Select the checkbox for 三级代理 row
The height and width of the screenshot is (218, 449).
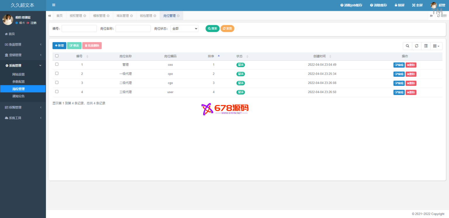tap(57, 92)
